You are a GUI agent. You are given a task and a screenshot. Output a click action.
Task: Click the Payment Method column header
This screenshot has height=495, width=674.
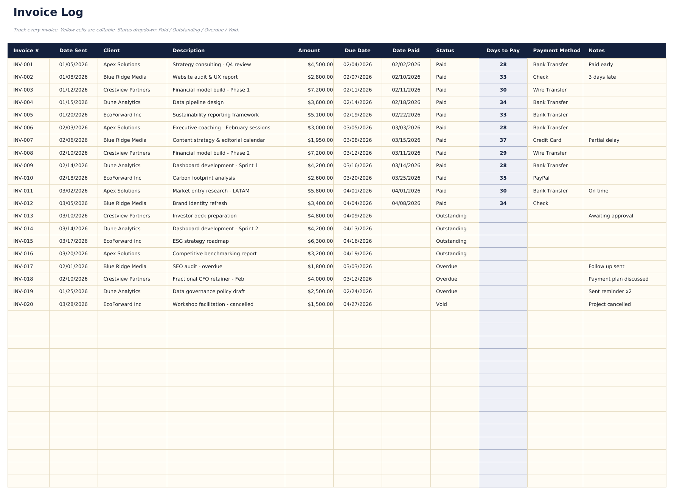click(x=556, y=50)
